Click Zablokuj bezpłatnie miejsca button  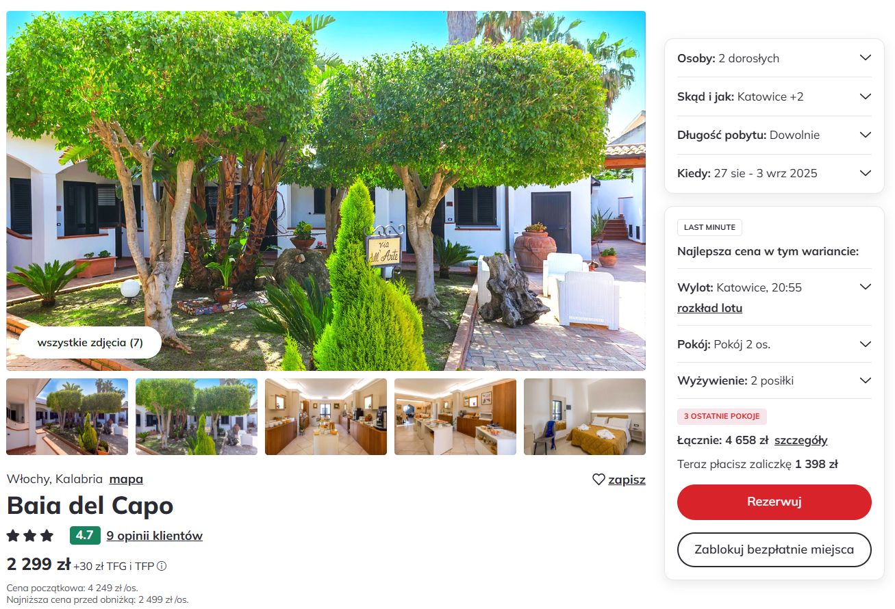pyautogui.click(x=774, y=549)
